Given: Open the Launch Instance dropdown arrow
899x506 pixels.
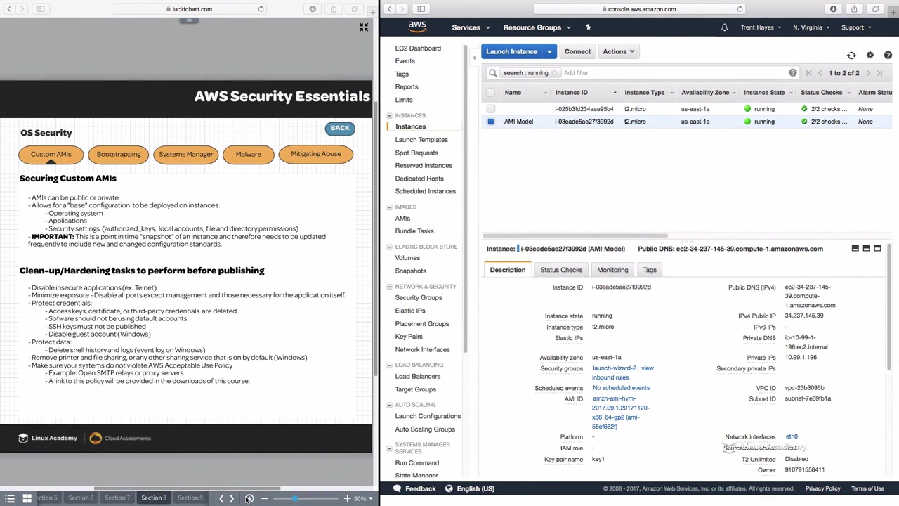Looking at the screenshot, I should pyautogui.click(x=549, y=51).
